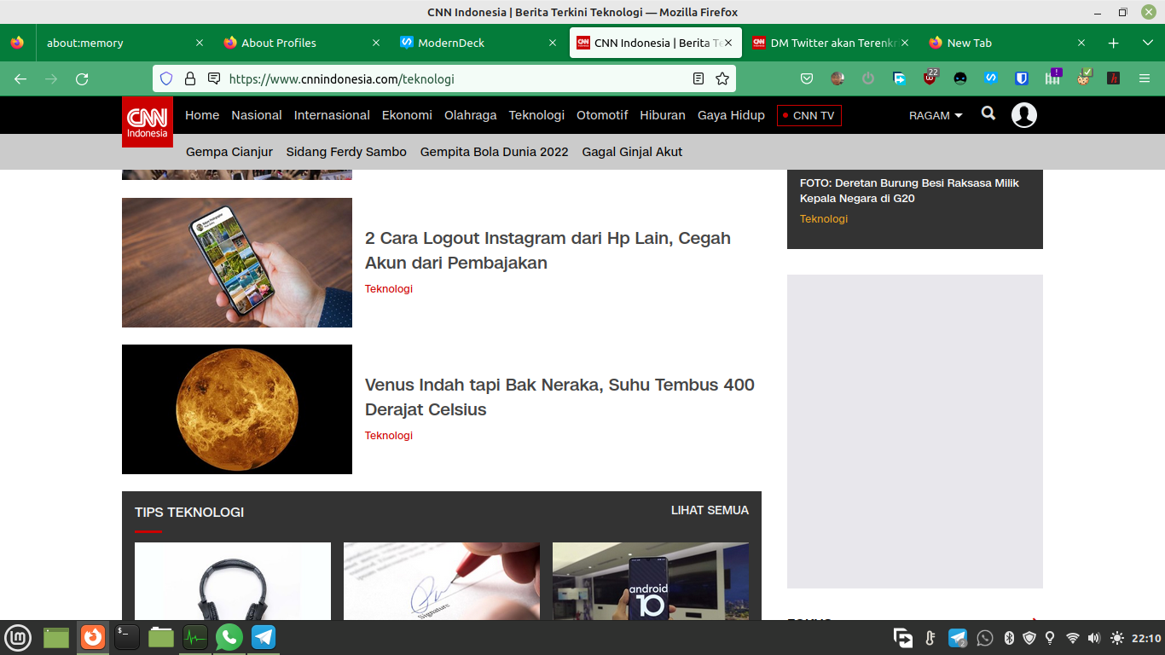Open the Otomotif menu item

pyautogui.click(x=602, y=115)
